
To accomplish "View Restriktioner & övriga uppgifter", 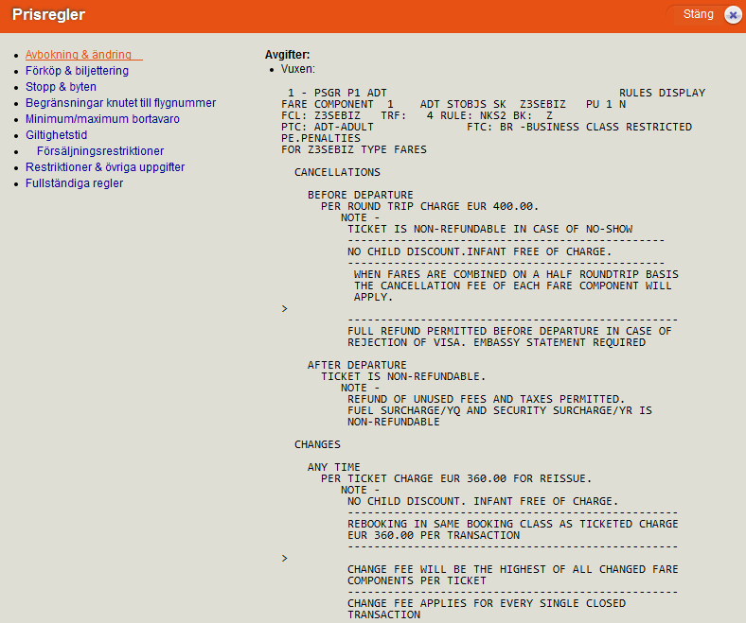I will (x=105, y=167).
